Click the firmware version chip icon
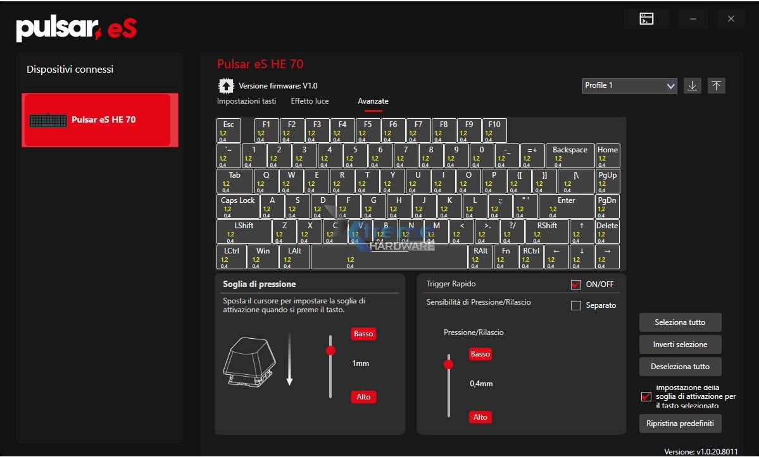This screenshot has height=457, width=759. tap(225, 85)
